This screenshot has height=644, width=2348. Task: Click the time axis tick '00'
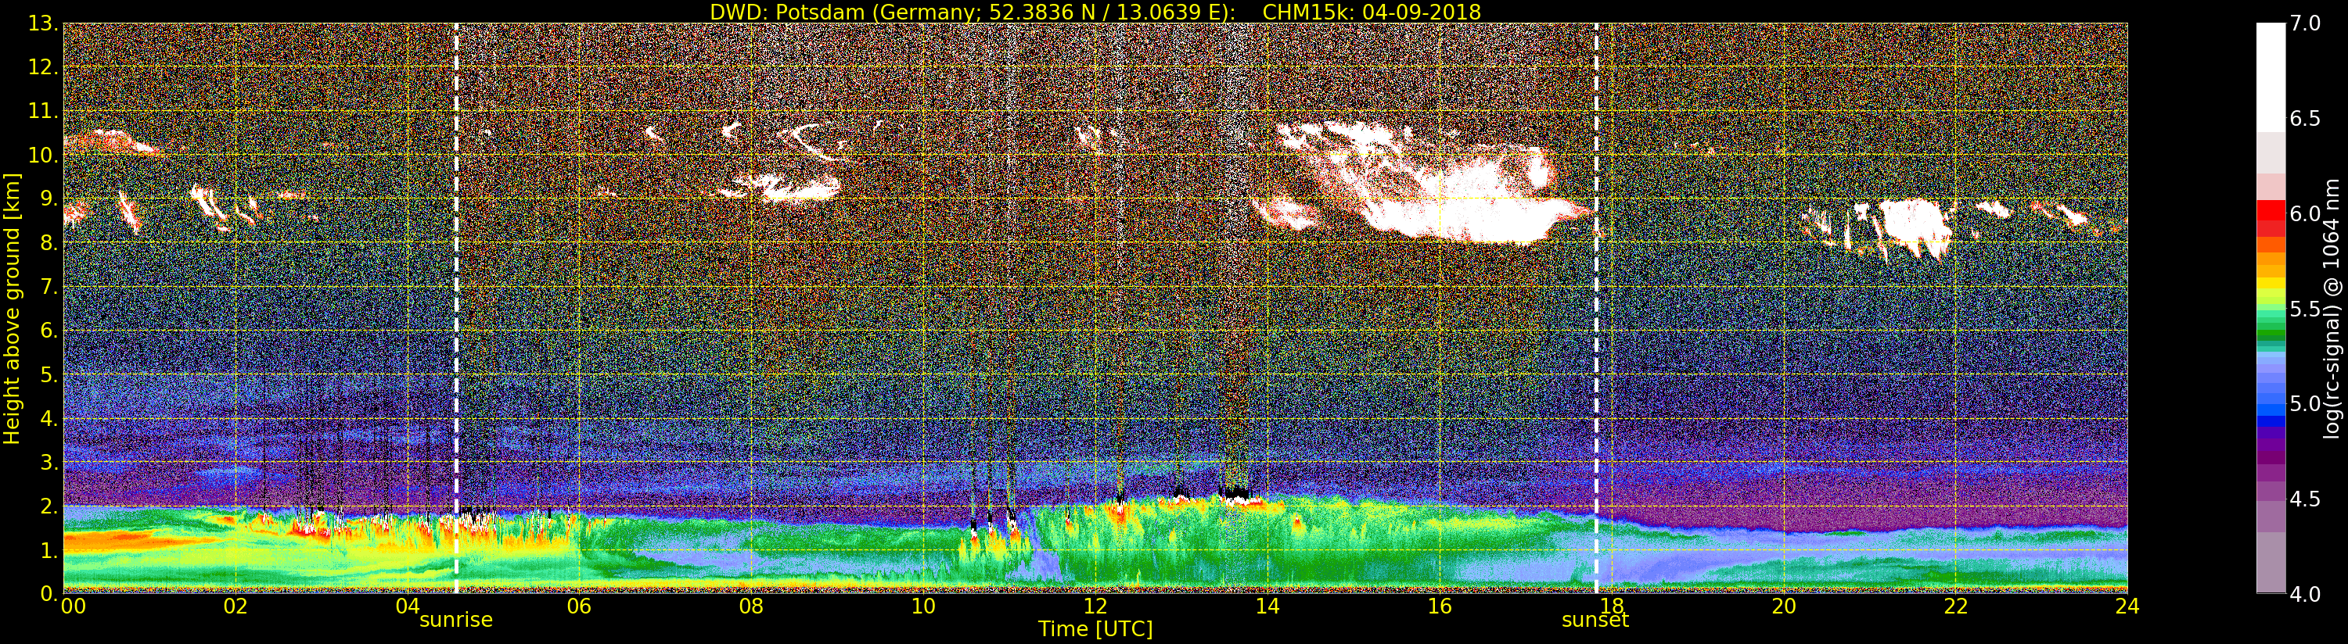coord(73,606)
